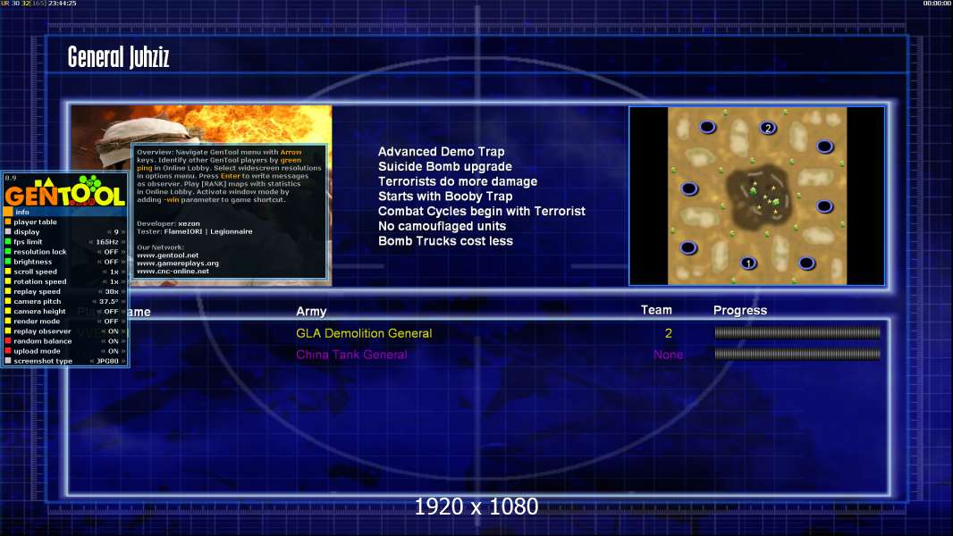The width and height of the screenshot is (953, 536).
Task: Click the orange square beside player table
Action: [x=8, y=222]
